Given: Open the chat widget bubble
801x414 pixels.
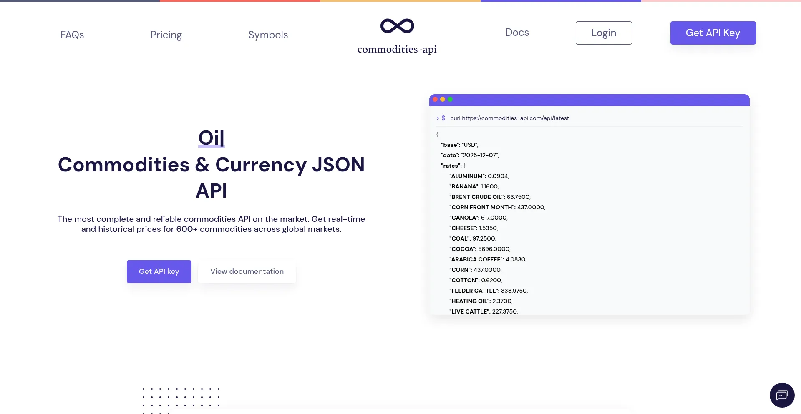Looking at the screenshot, I should pyautogui.click(x=781, y=395).
